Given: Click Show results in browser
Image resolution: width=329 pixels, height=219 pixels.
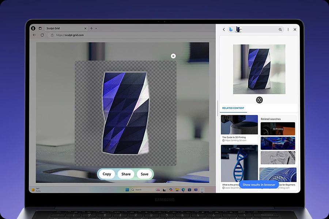Looking at the screenshot, I should click(x=259, y=185).
